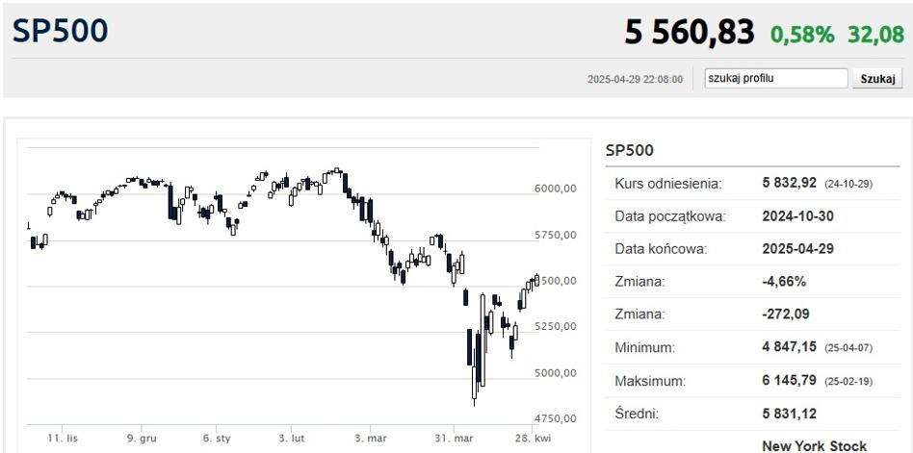
Task: Pick the "3. lut" marker on chart
Action: 292,438
